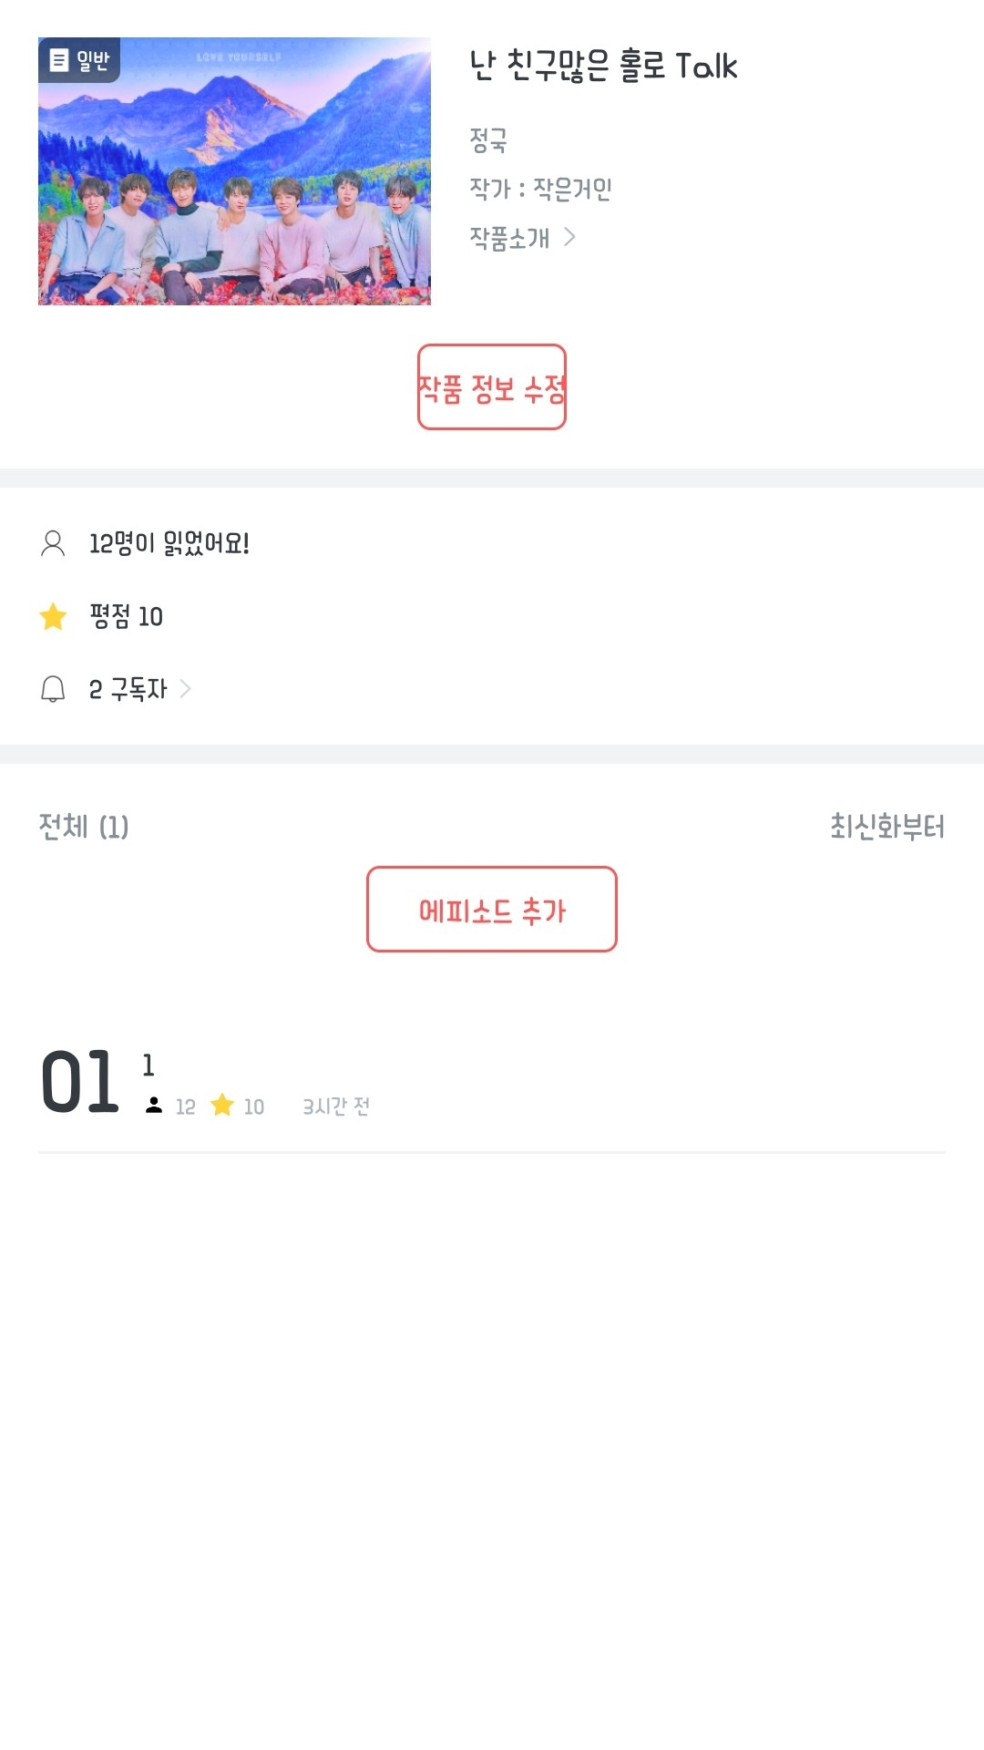The image size is (984, 1750).
Task: Click the small person icon in episode 01 row
Action: click(154, 1106)
